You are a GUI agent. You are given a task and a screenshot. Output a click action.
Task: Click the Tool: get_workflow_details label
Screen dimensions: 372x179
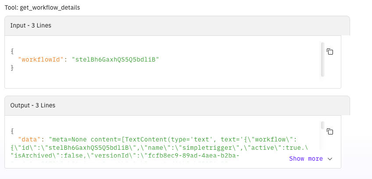[x=42, y=7]
